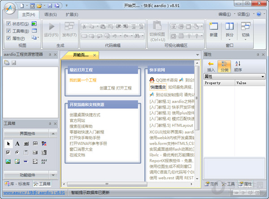
Task: Click the 发布(F7) publish icon
Action: pos(69,26)
